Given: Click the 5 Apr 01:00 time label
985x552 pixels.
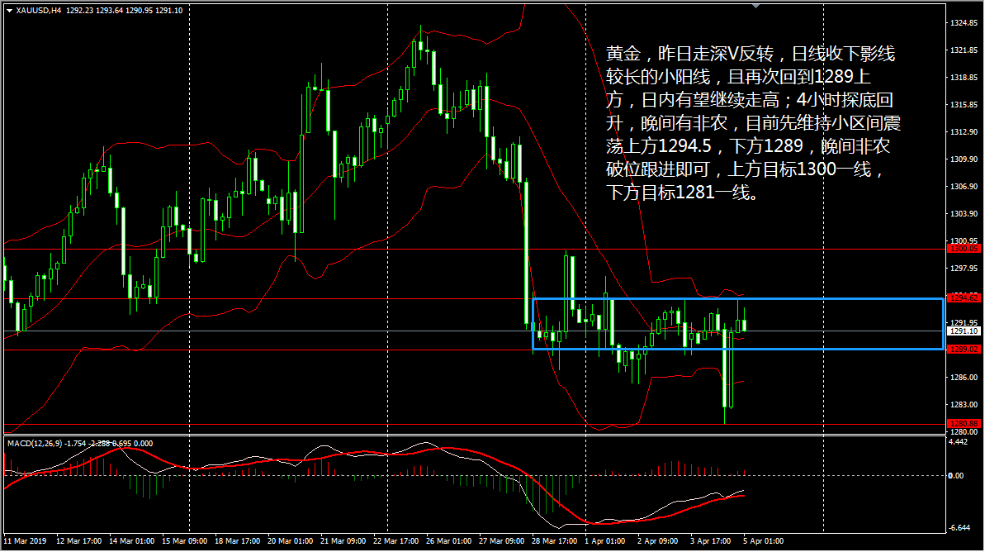Looking at the screenshot, I should click(x=763, y=540).
